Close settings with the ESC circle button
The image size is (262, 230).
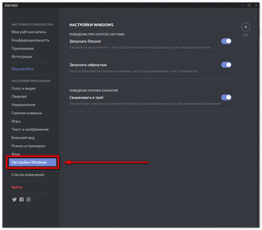click(x=246, y=27)
